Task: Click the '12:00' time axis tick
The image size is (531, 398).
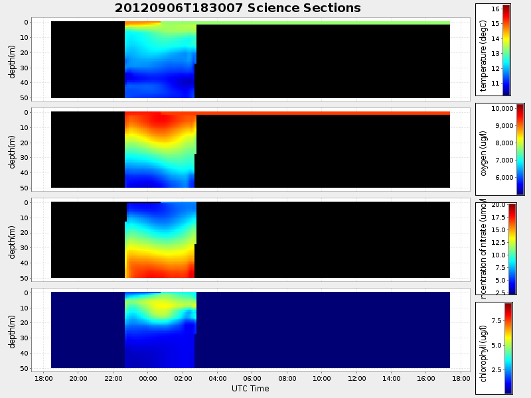Action: (356, 378)
